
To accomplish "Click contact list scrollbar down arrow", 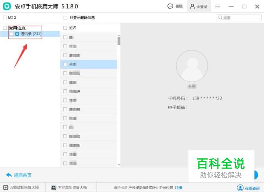I will (119, 165).
